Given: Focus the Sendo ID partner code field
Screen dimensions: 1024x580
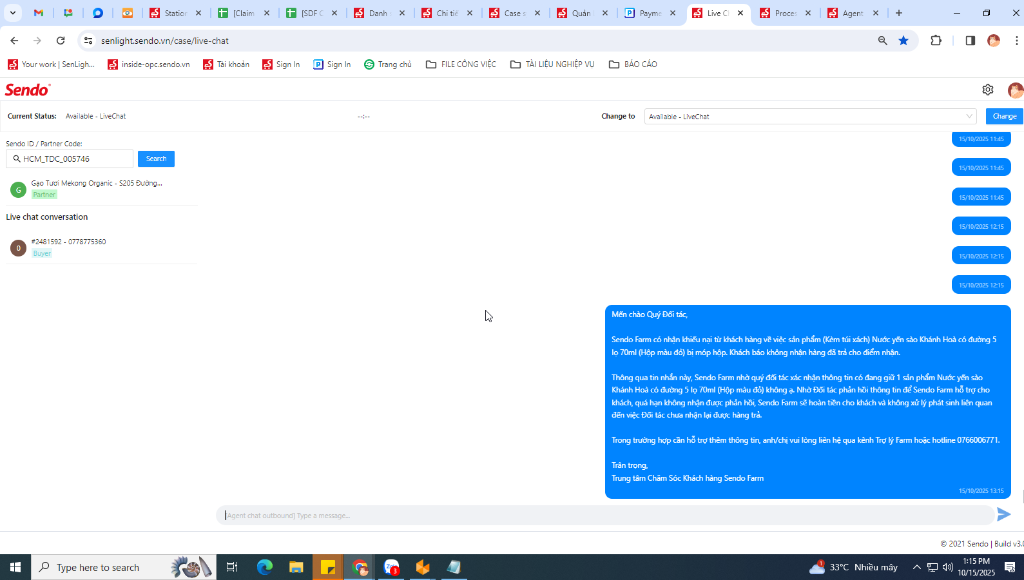Looking at the screenshot, I should pyautogui.click(x=70, y=159).
